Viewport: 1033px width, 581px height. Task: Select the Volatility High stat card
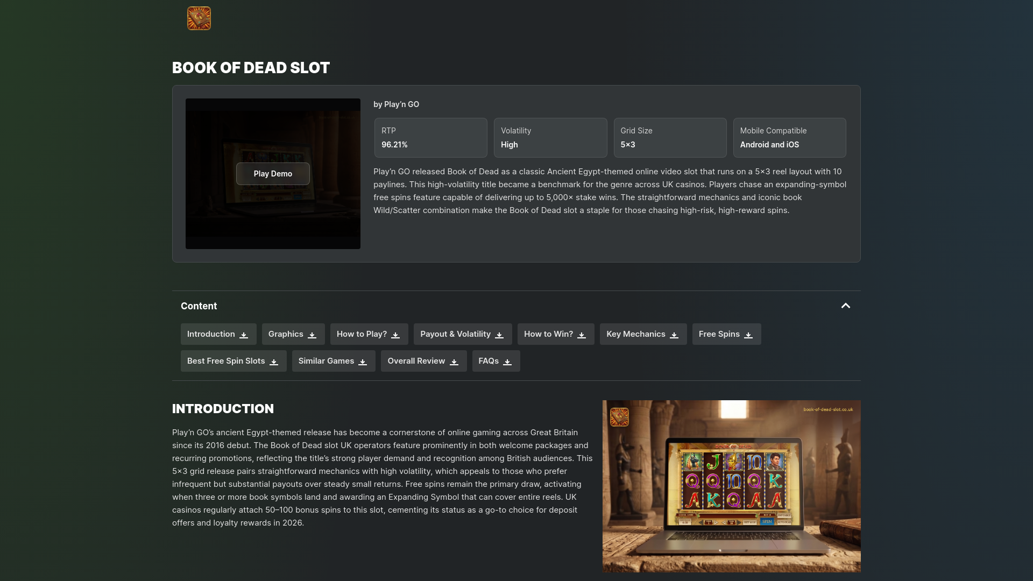pos(550,138)
